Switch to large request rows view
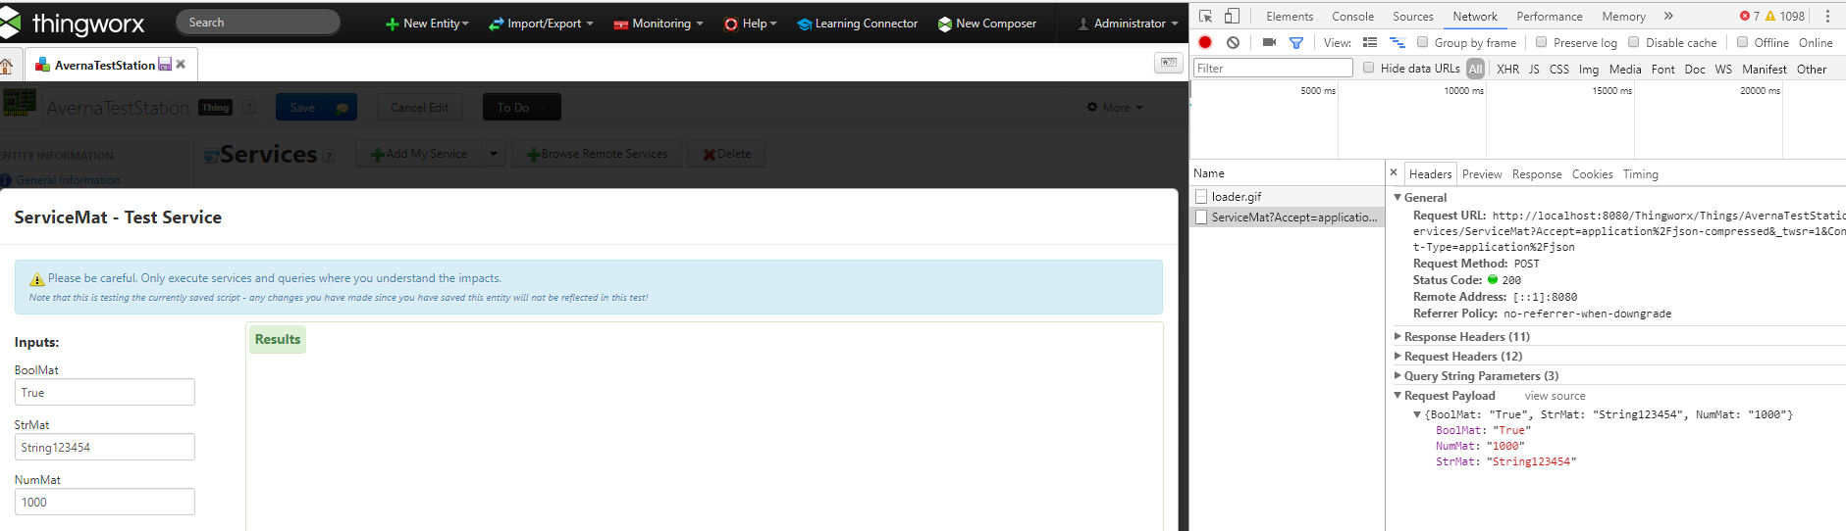This screenshot has width=1846, height=531. click(1370, 42)
